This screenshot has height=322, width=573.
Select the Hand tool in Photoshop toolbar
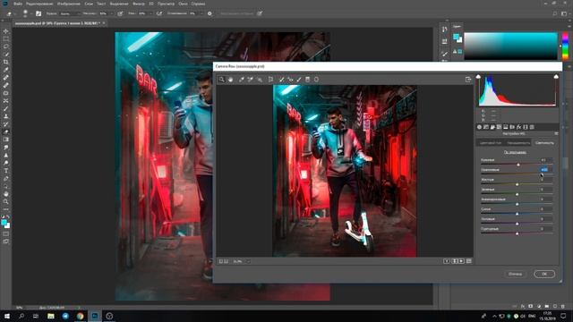(6, 194)
